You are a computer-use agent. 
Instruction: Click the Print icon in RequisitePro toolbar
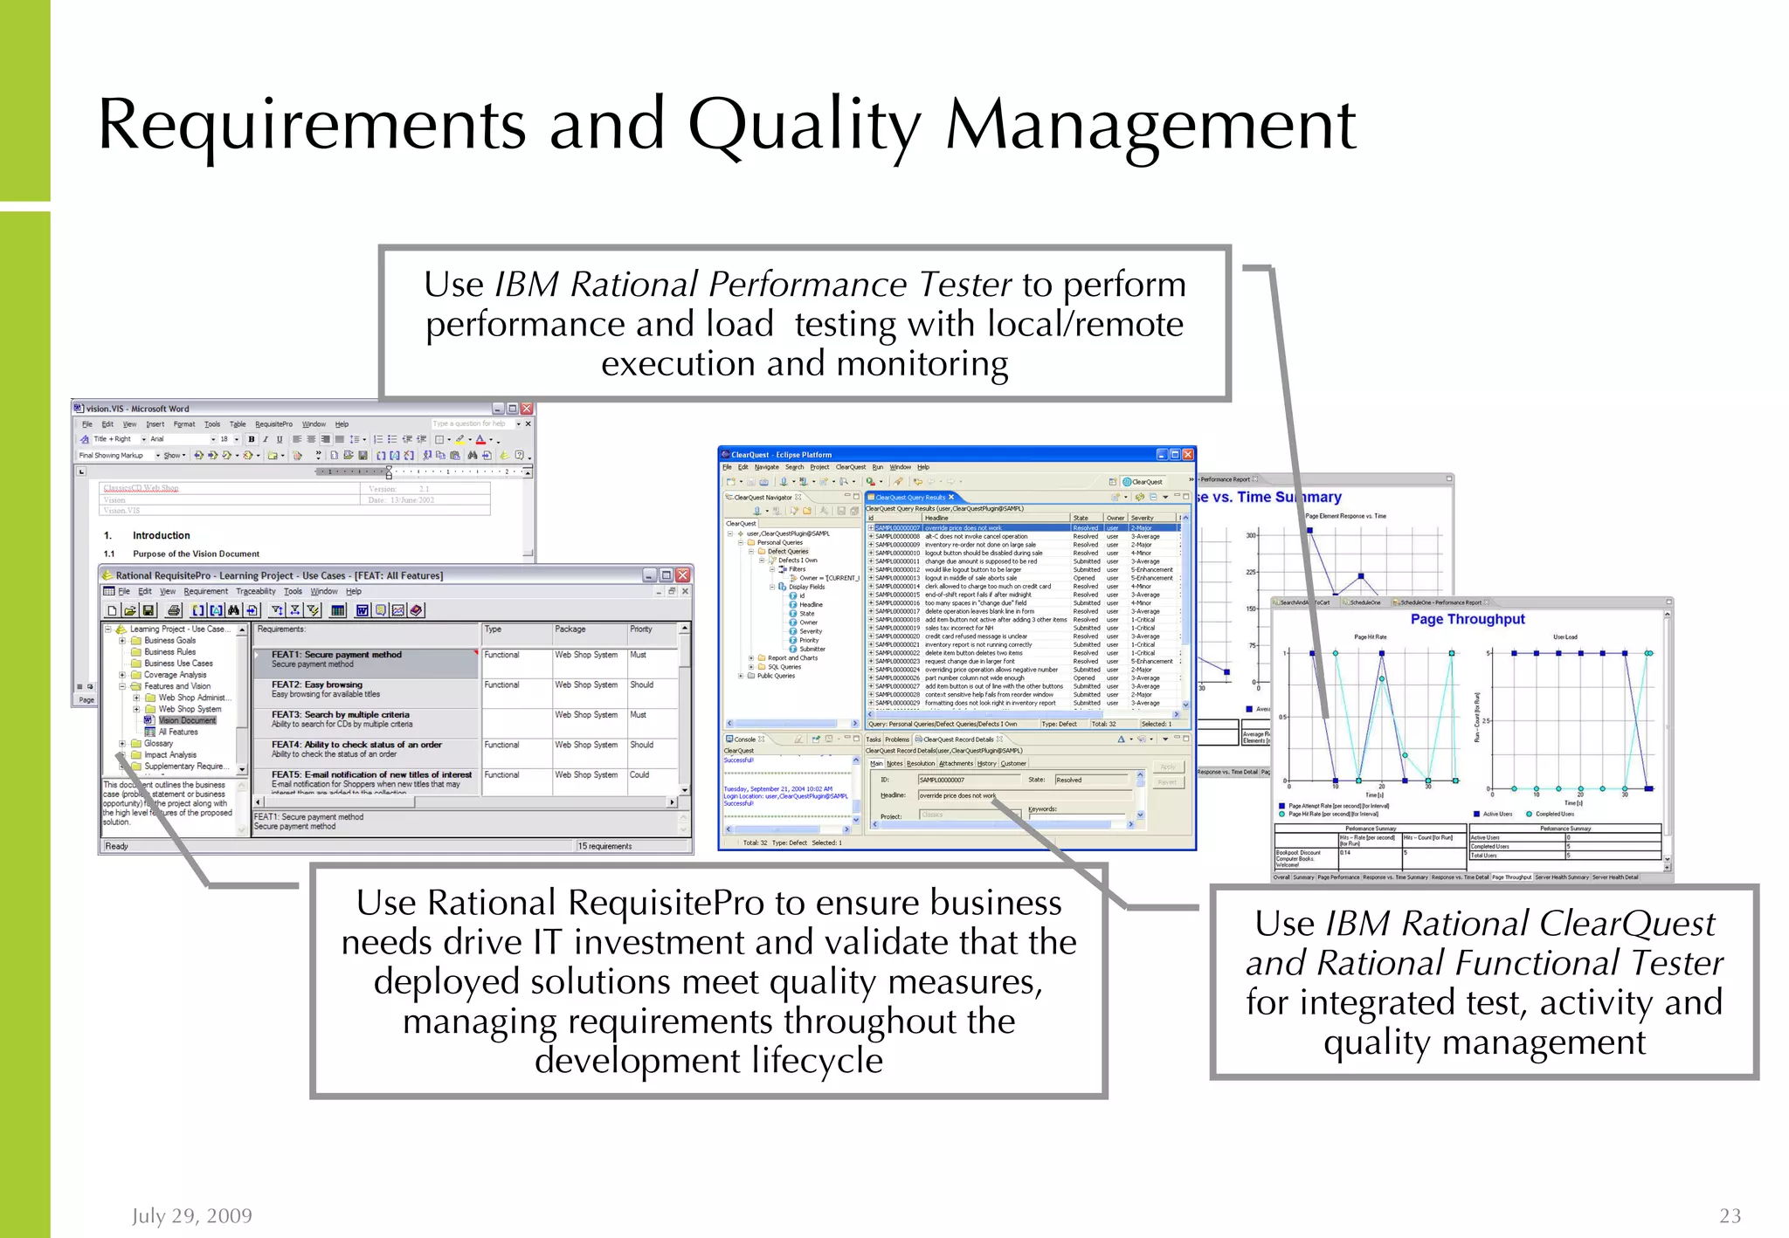173,610
